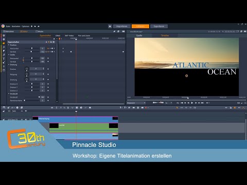The height and width of the screenshot is (185, 247).
Task: Toggle keyframing for Drehen Z
Action: pyautogui.click(x=48, y=90)
